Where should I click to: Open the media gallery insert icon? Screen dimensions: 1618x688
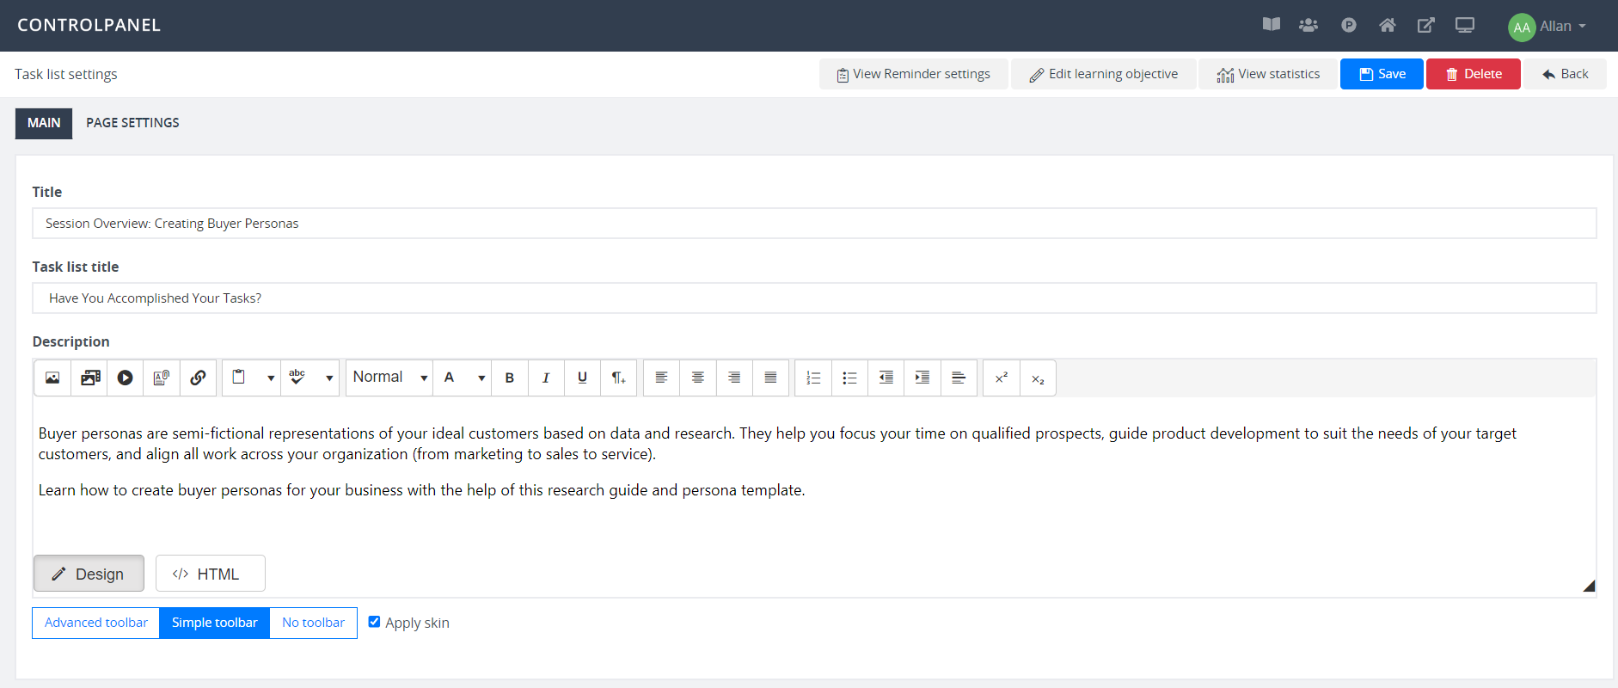pos(89,378)
